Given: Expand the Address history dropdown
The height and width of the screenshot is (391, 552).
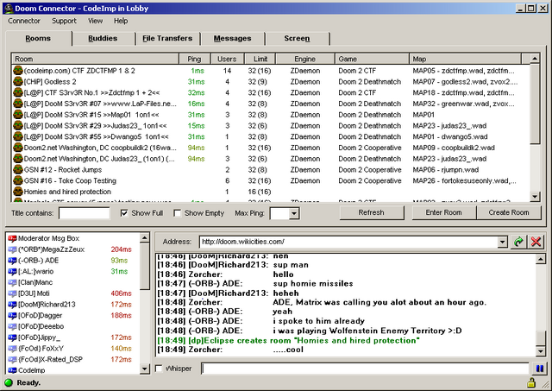Looking at the screenshot, I should [502, 242].
